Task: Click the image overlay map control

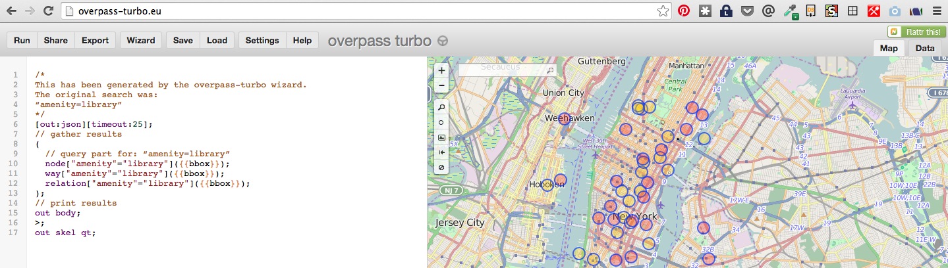Action: [x=441, y=137]
